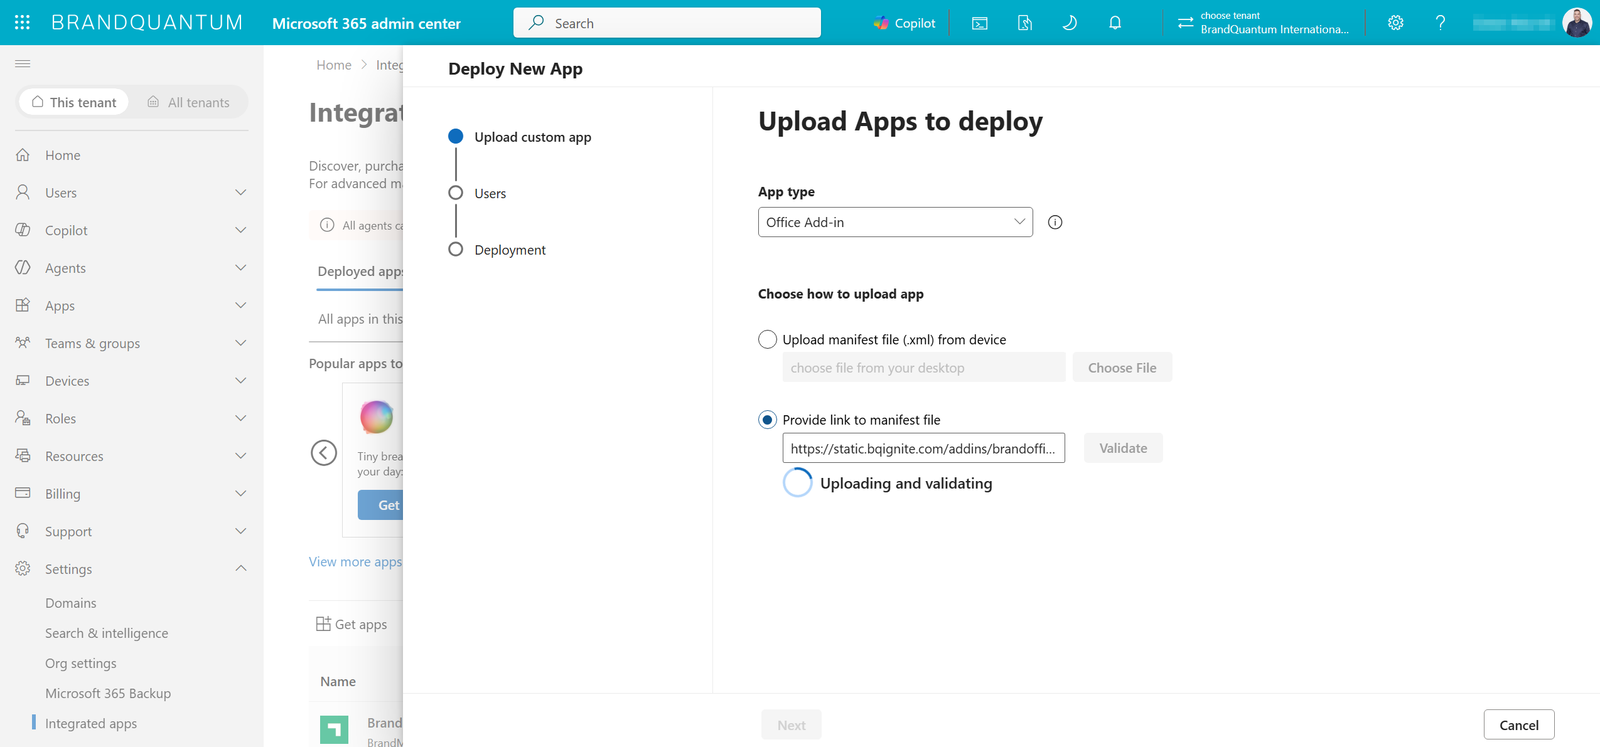Open Copilot from the top bar
This screenshot has height=747, width=1600.
click(x=904, y=23)
